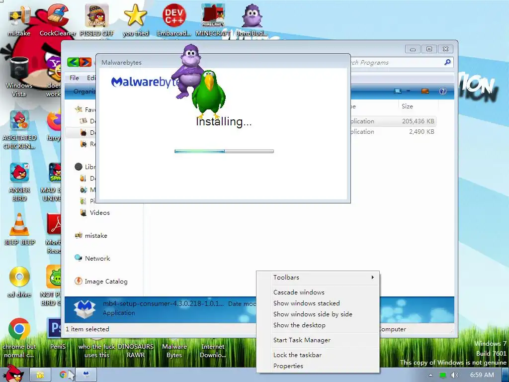Viewport: 509px width, 382px height.
Task: Select the 'Internet Downlo...' desktop label
Action: click(x=213, y=351)
